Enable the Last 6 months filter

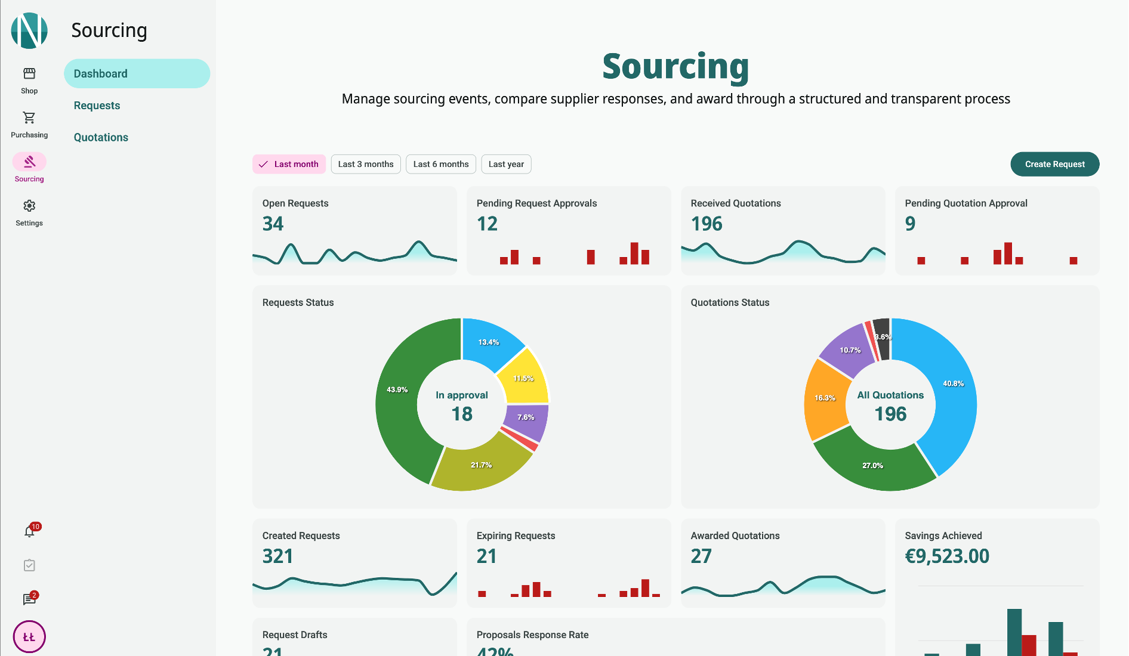(x=441, y=165)
